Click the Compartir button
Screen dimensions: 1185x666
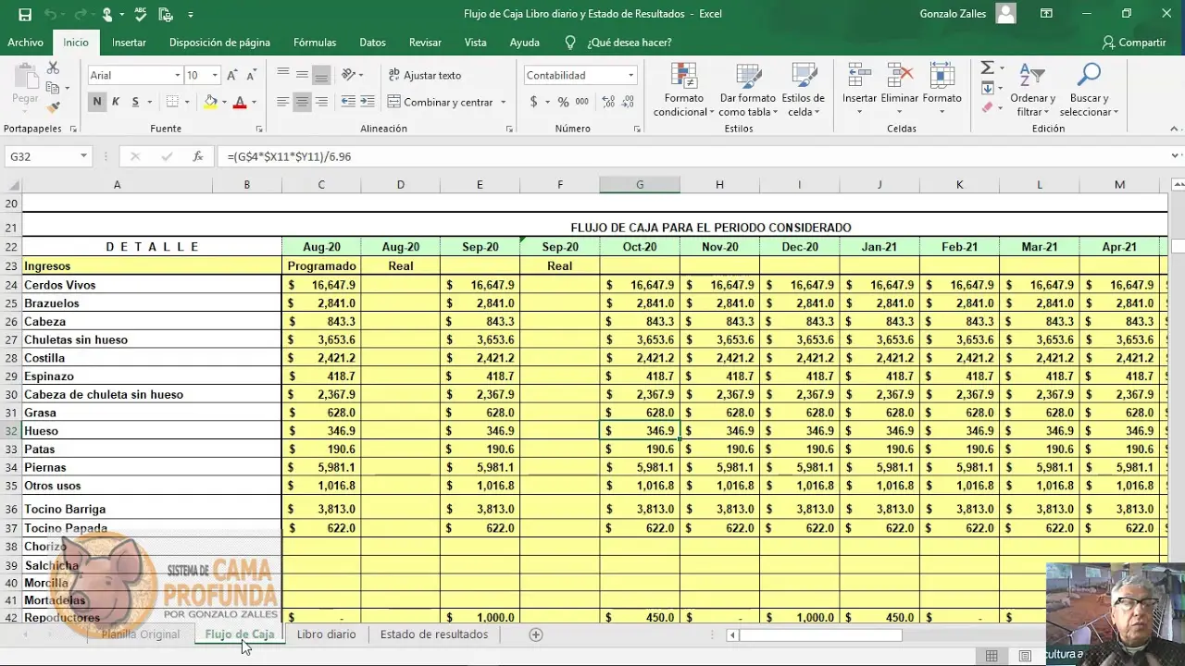pos(1134,43)
